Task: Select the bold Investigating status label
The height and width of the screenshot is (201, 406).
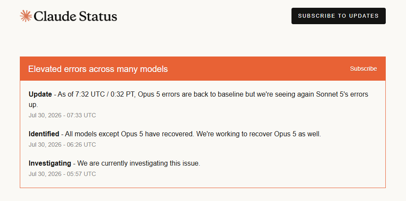Action: [50, 163]
